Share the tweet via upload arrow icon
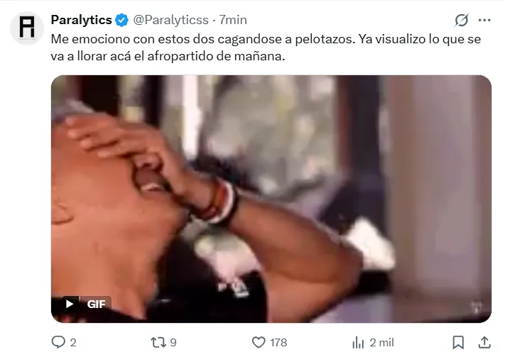Screen dimensions: 505x357 click(484, 342)
